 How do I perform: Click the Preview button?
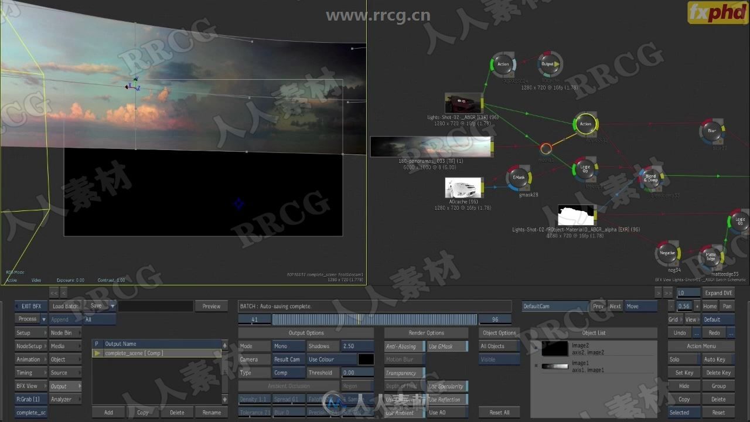pos(212,306)
